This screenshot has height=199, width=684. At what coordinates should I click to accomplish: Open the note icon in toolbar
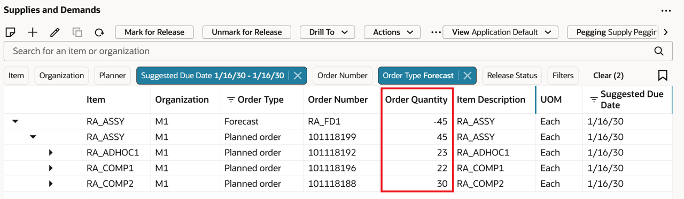point(10,32)
